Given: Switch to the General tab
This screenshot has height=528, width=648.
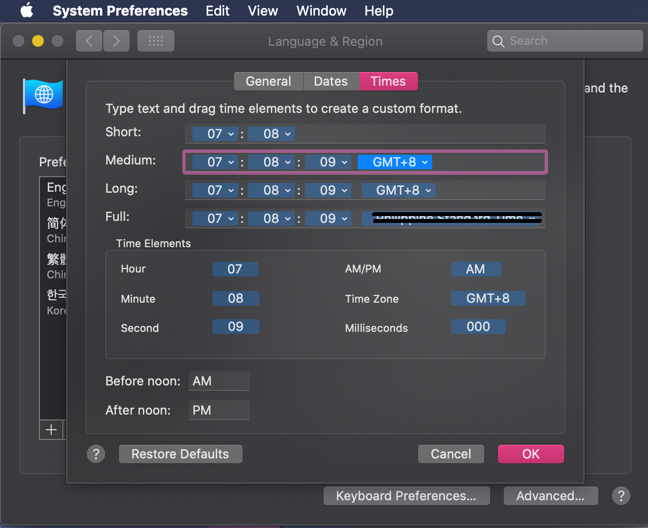Looking at the screenshot, I should [x=268, y=81].
